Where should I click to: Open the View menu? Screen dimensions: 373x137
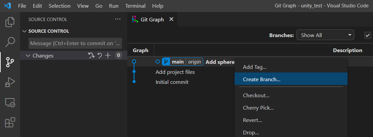(83, 6)
